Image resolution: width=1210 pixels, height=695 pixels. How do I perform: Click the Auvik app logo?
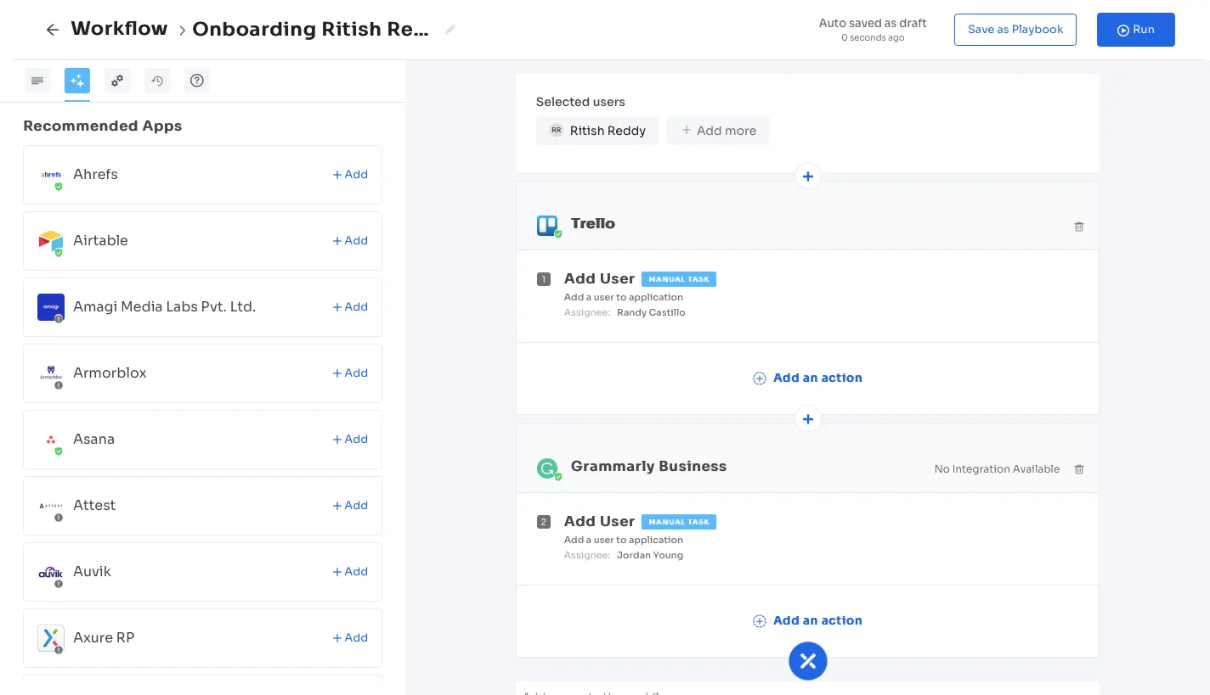(51, 572)
